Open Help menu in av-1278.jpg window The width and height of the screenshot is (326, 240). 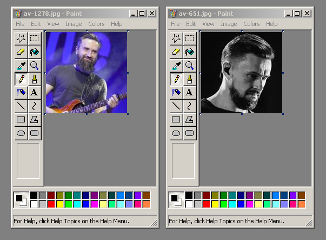point(117,24)
